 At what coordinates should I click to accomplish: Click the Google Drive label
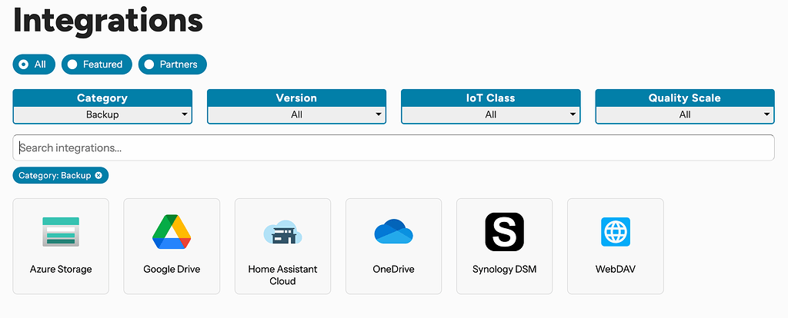pyautogui.click(x=172, y=270)
